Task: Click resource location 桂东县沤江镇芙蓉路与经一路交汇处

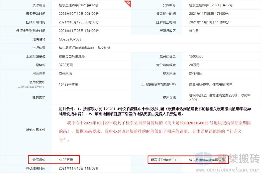Action: click(85, 48)
